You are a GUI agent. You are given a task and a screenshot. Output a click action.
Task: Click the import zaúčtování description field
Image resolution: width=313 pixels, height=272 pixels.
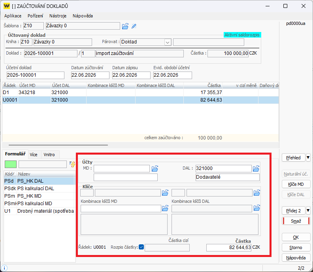point(140,53)
